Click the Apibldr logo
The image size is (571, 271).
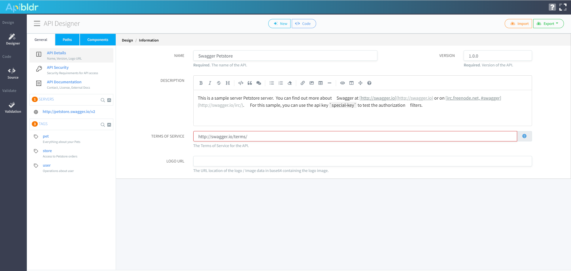coord(22,7)
